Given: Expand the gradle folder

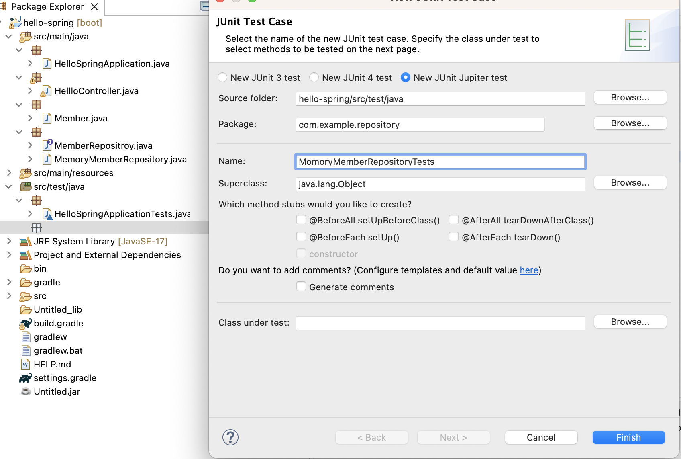Looking at the screenshot, I should tap(8, 283).
